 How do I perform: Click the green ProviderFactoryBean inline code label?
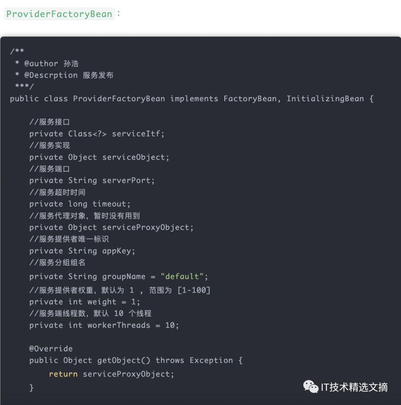[x=59, y=14]
